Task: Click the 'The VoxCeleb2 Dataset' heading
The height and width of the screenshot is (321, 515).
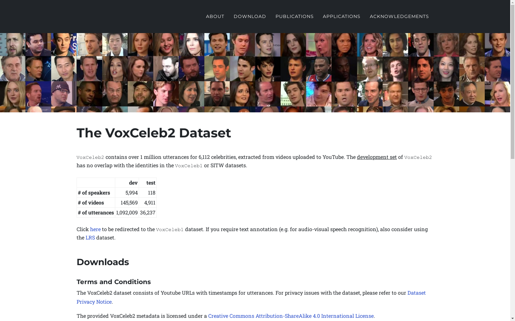Action: (154, 133)
